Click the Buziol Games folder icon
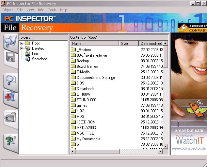The height and width of the screenshot is (167, 207). (73, 66)
